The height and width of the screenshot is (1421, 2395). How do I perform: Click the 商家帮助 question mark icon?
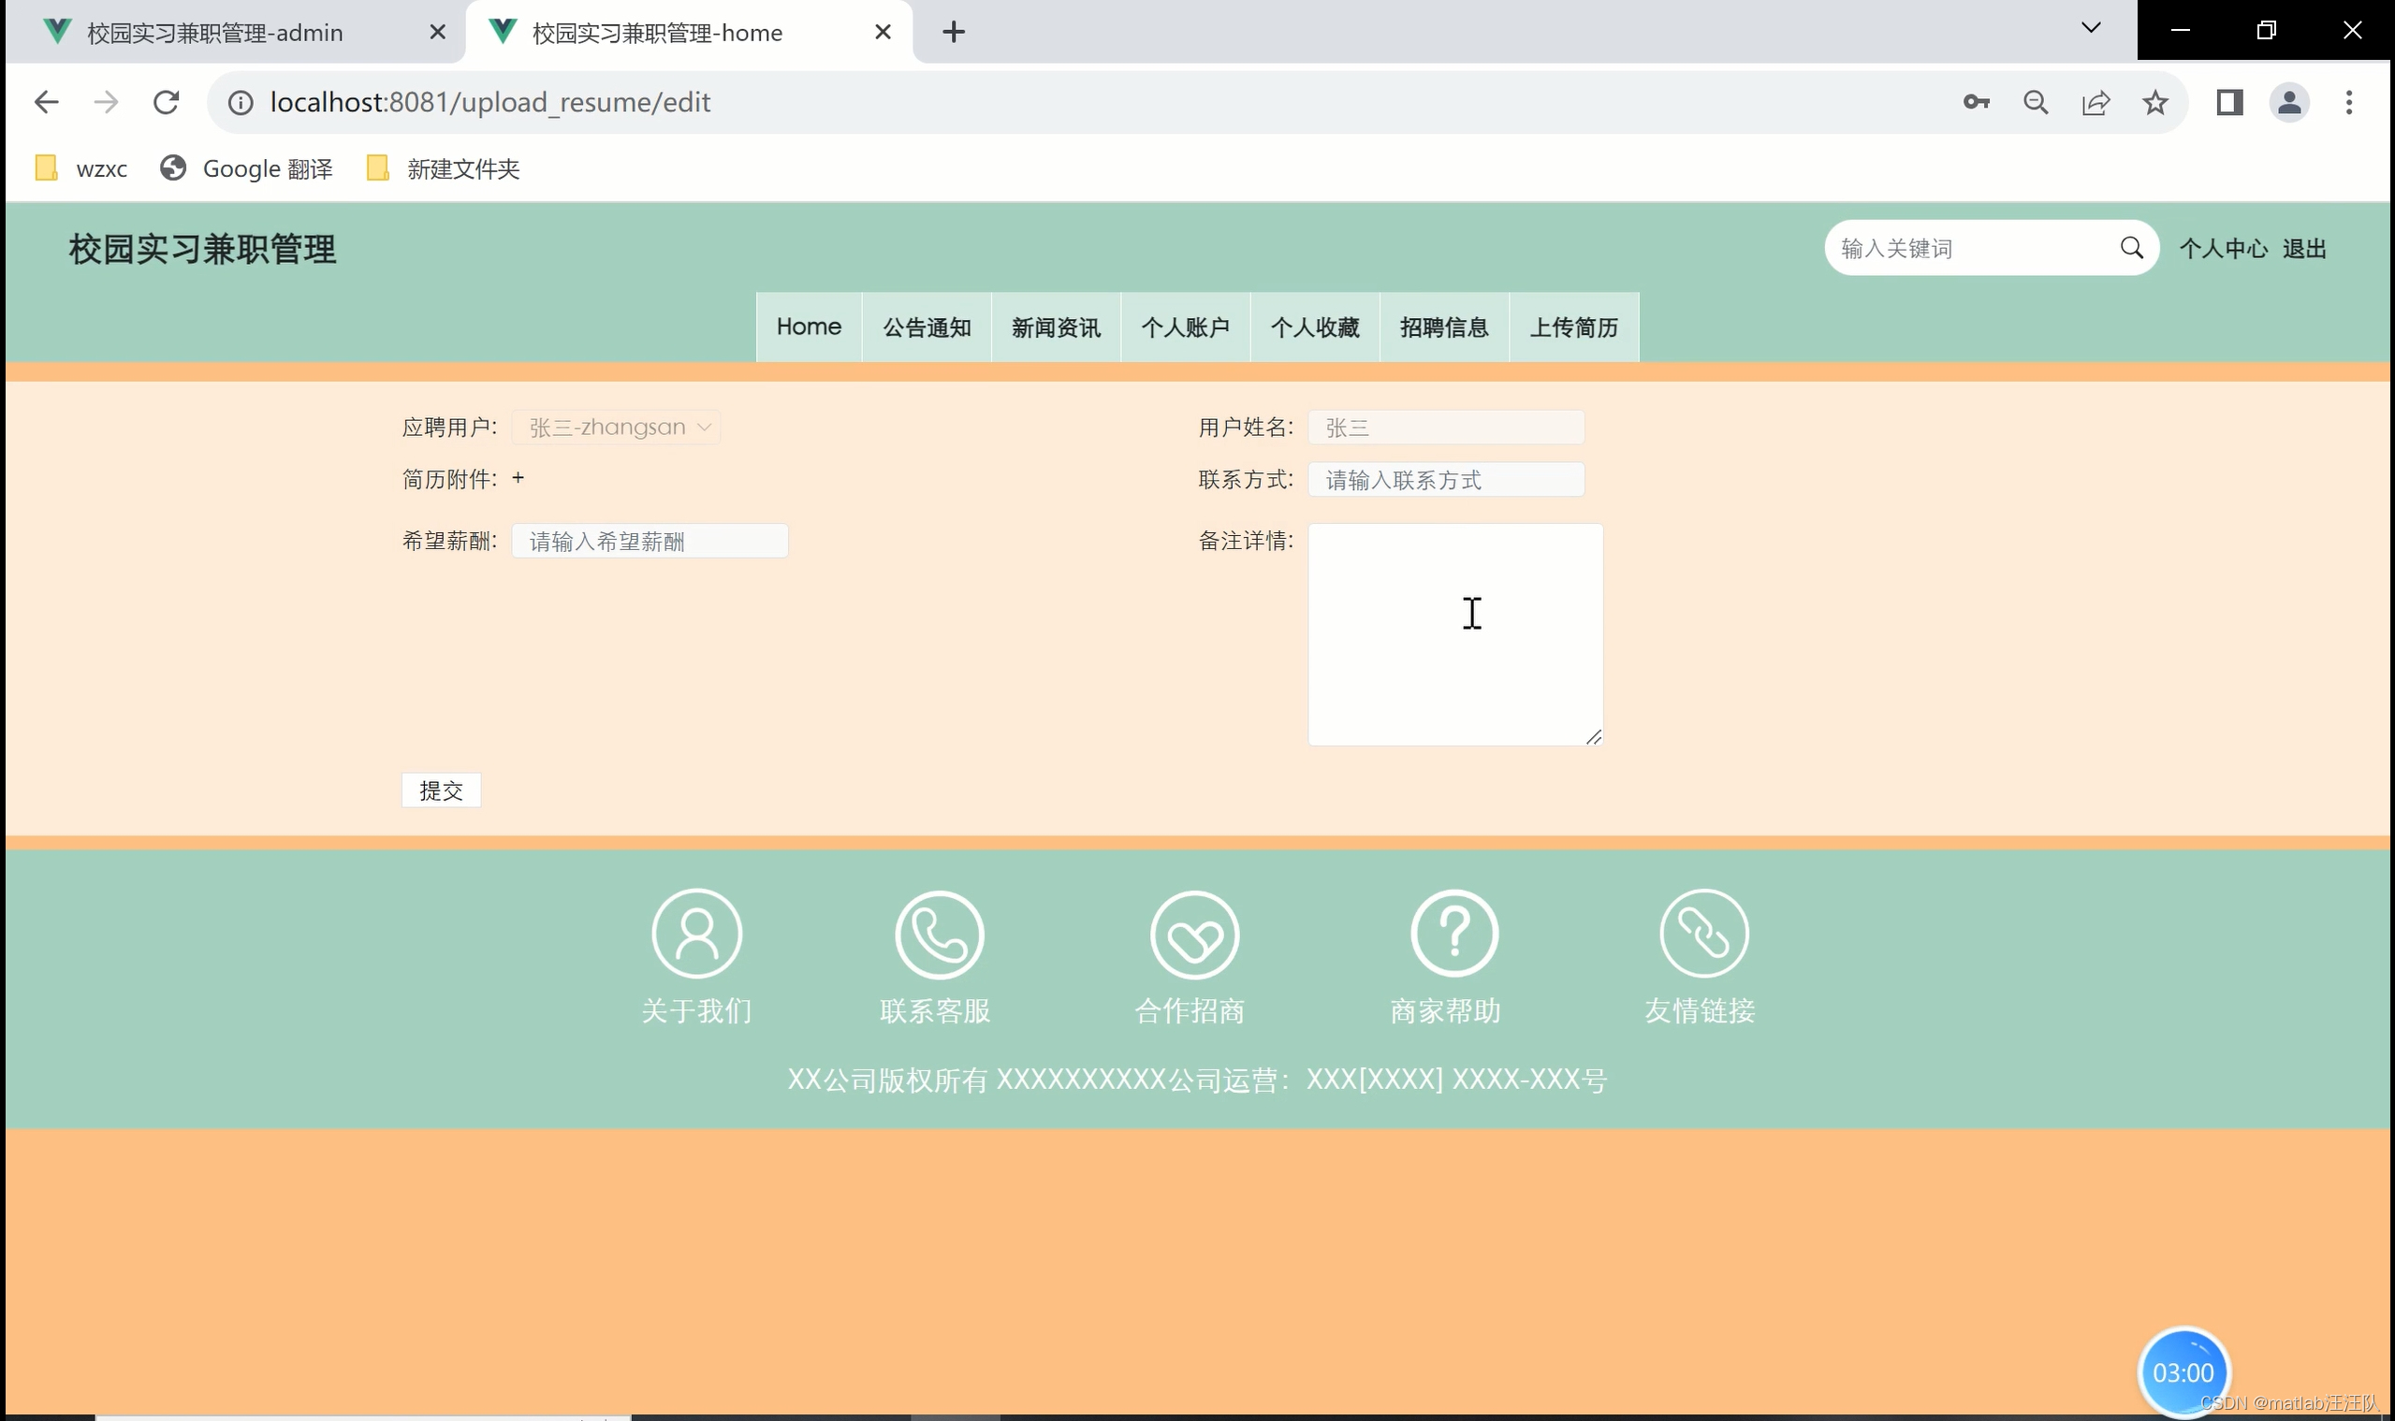click(1453, 934)
